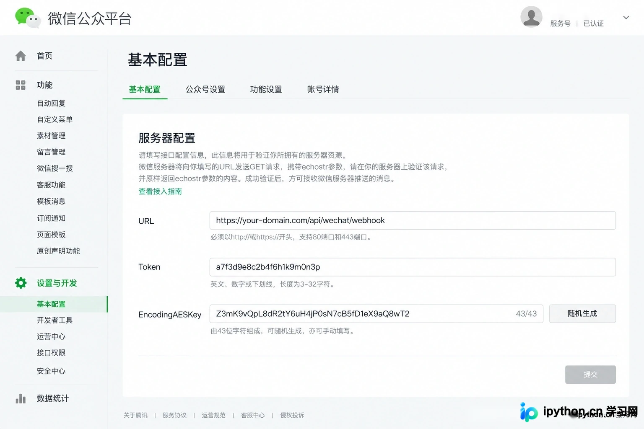Switch to the 账号详情 tab
The image size is (644, 429).
click(323, 89)
